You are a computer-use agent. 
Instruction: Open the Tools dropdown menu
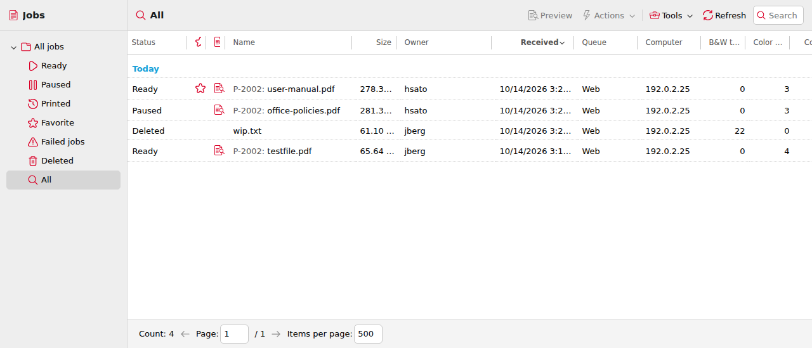[671, 15]
